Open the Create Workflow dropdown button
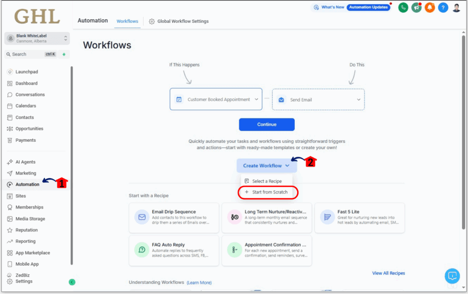This screenshot has height=294, width=468. click(267, 166)
